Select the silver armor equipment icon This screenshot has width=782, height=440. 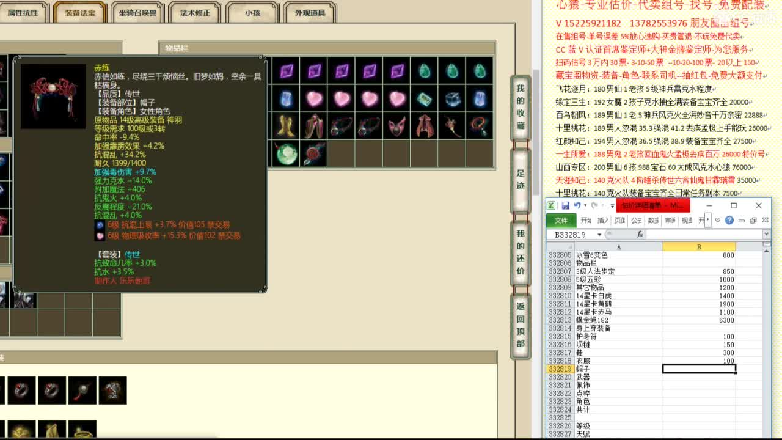[113, 390]
